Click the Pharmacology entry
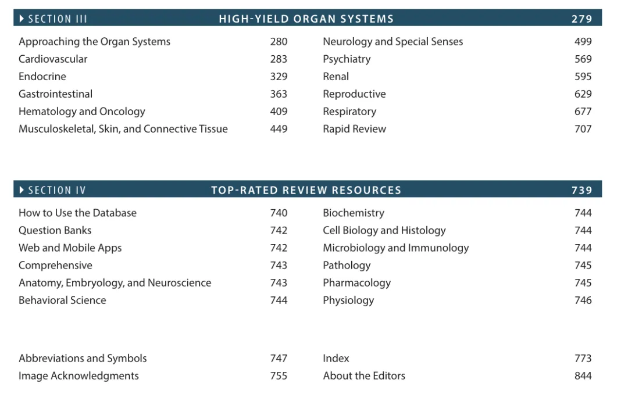The image size is (628, 394). 357,283
